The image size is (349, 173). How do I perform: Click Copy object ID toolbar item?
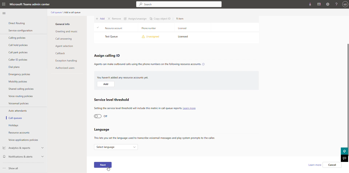(160, 19)
